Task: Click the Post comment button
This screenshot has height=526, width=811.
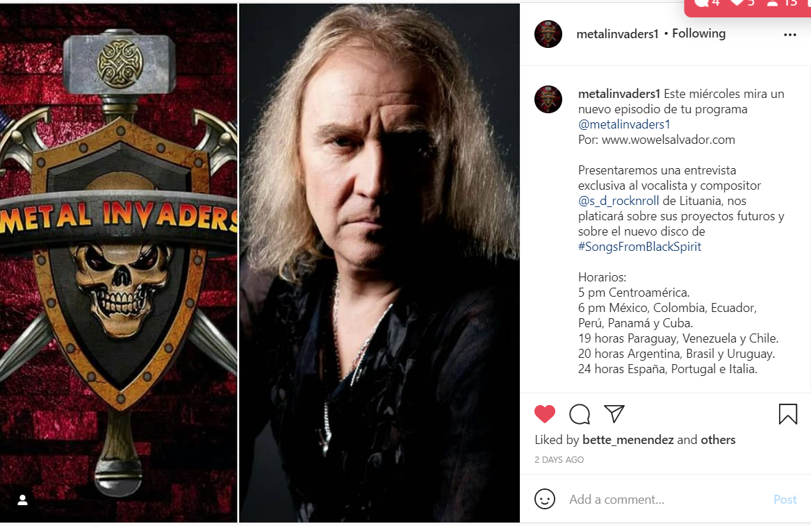Action: point(785,500)
